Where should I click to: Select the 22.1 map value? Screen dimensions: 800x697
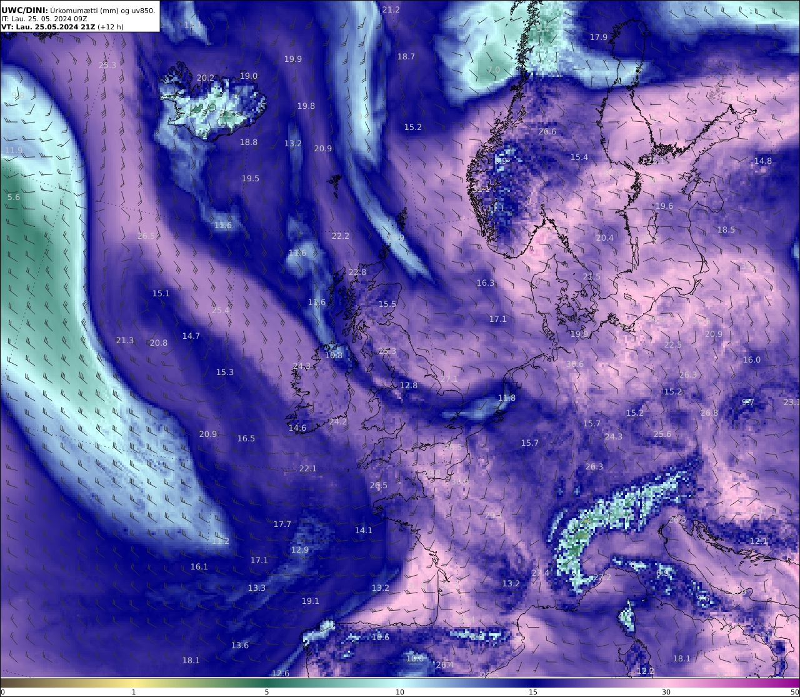point(308,468)
